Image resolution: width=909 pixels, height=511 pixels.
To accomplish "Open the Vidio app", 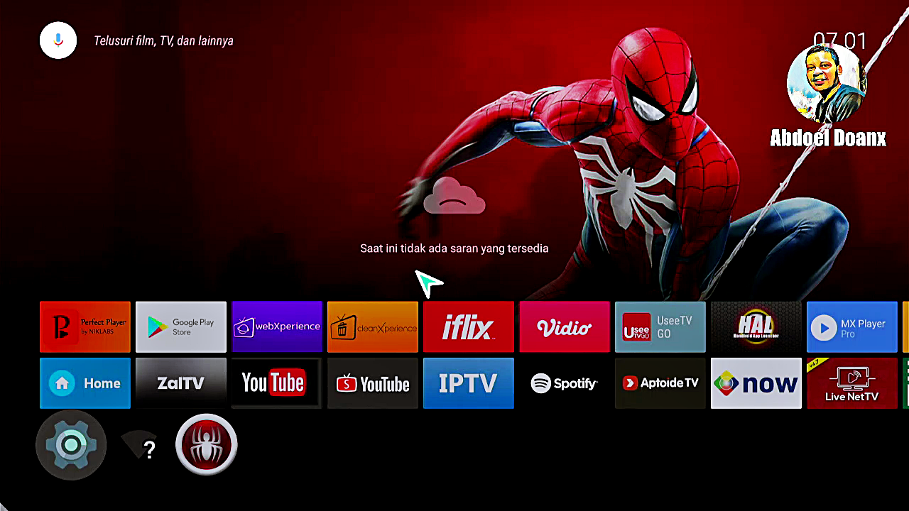I will pyautogui.click(x=565, y=327).
